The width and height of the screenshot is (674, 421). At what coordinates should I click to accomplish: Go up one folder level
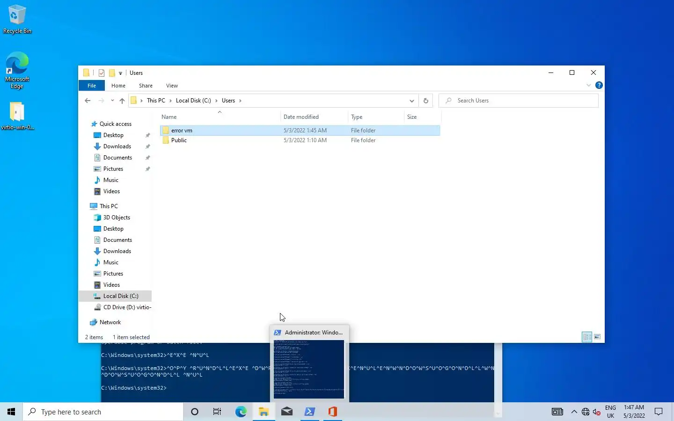pyautogui.click(x=122, y=101)
